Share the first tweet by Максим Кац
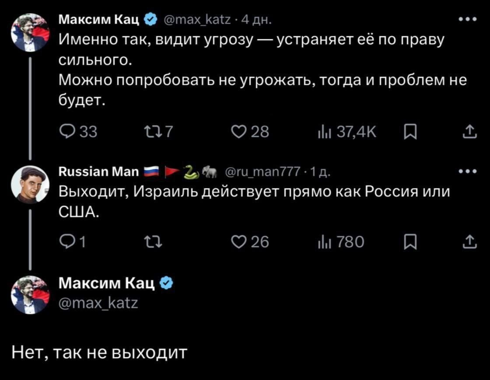 [x=469, y=132]
